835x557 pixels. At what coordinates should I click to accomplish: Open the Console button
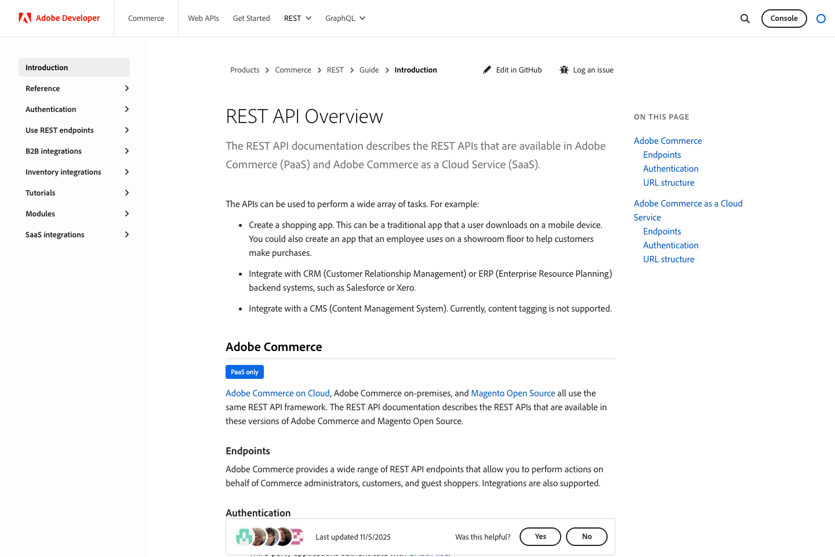click(x=784, y=18)
